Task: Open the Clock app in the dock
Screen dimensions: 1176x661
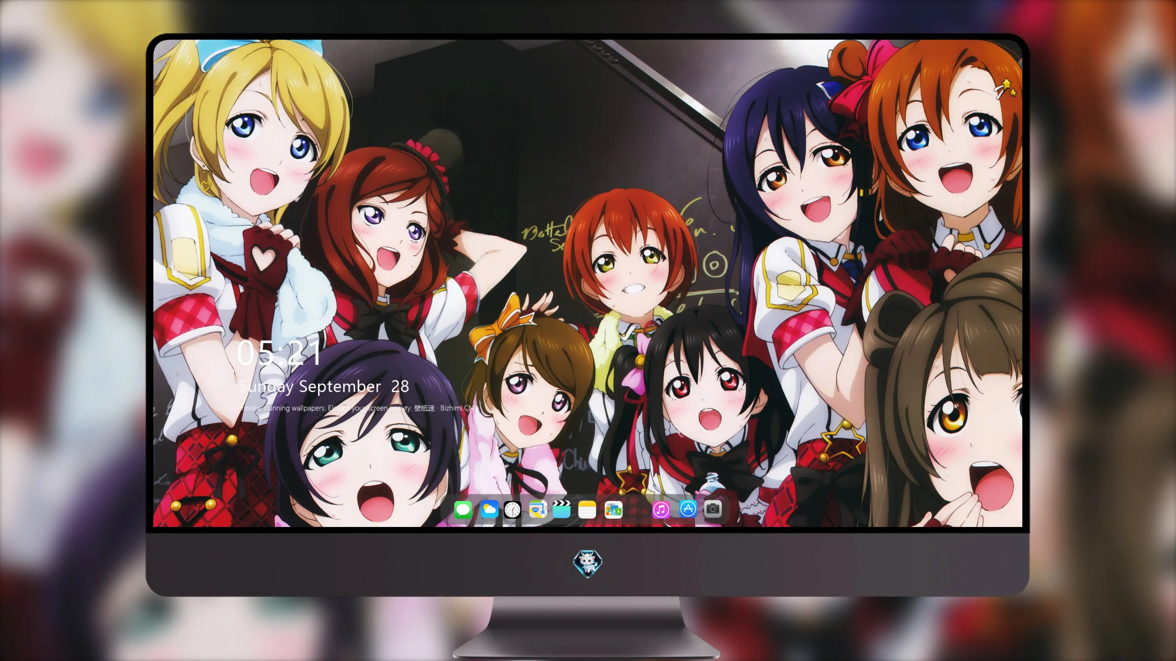Action: pyautogui.click(x=512, y=509)
